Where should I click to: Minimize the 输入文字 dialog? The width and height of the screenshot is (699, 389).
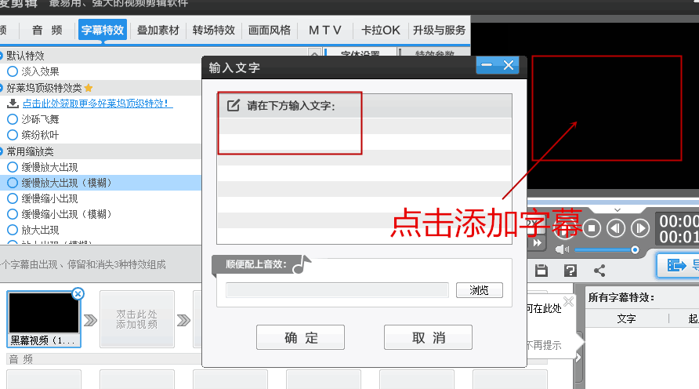click(487, 65)
